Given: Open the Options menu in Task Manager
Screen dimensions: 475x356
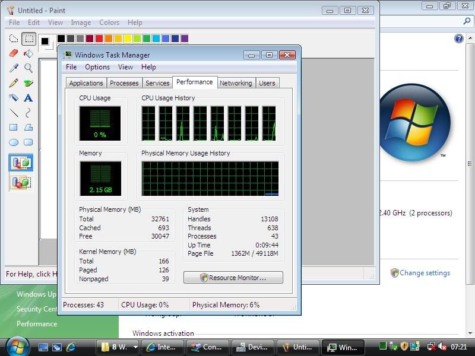Looking at the screenshot, I should (x=97, y=67).
